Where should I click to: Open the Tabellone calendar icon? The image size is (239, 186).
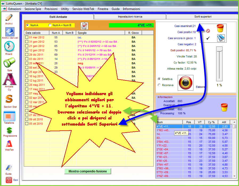(x=9, y=116)
